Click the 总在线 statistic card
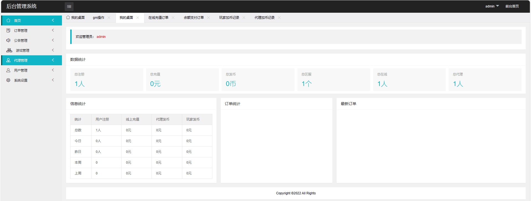This screenshot has height=201, width=531. (x=409, y=80)
